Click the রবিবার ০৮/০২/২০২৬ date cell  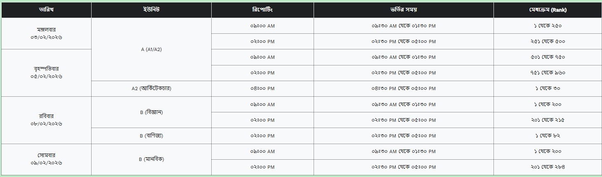click(x=46, y=120)
